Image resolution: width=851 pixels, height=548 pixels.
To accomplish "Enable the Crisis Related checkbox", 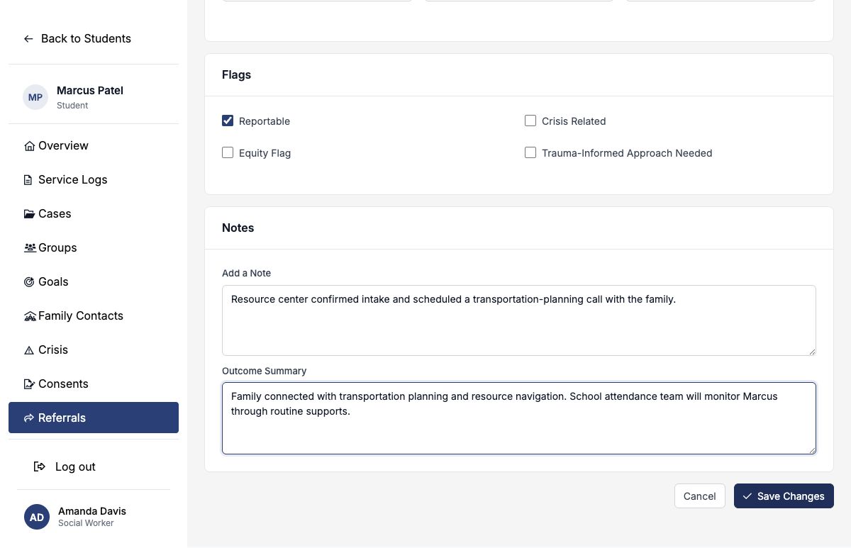I will (530, 121).
